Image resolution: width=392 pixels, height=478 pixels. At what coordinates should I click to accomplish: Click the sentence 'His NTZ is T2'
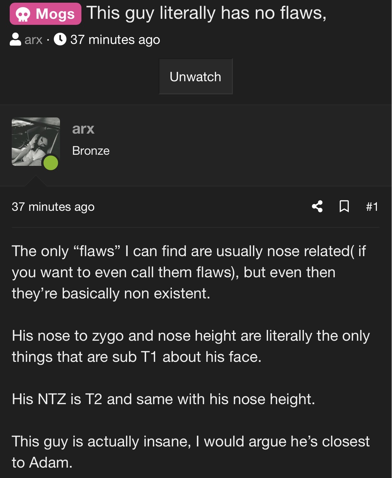(164, 399)
